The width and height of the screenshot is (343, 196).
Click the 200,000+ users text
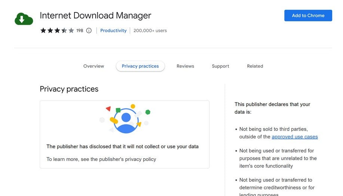click(150, 31)
